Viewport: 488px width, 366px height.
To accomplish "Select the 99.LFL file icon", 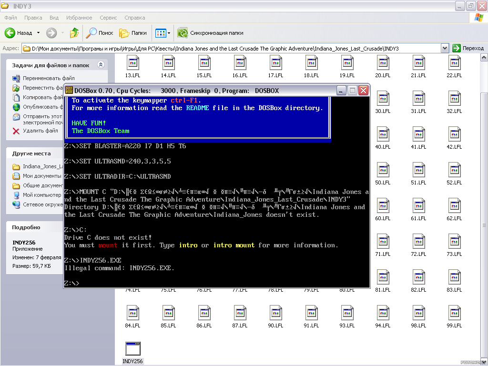I will (x=454, y=313).
